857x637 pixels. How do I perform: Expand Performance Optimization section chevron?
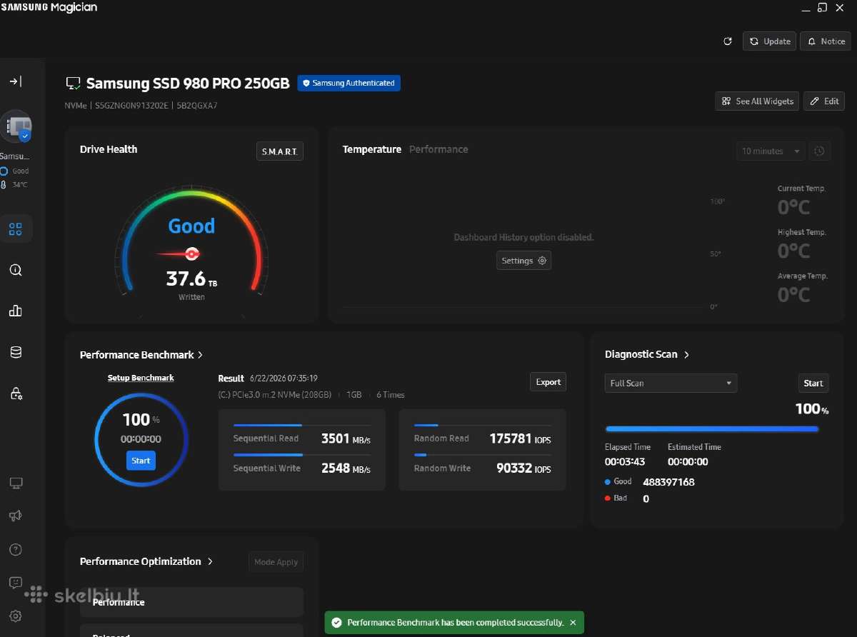click(210, 561)
